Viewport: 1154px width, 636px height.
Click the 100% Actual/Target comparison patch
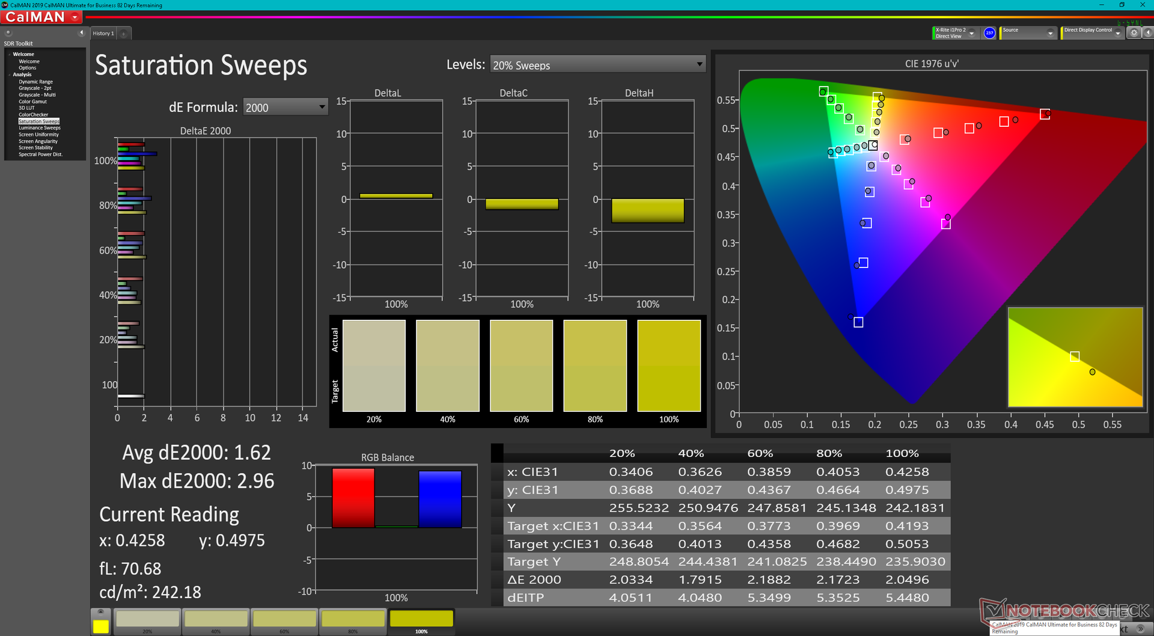click(669, 365)
